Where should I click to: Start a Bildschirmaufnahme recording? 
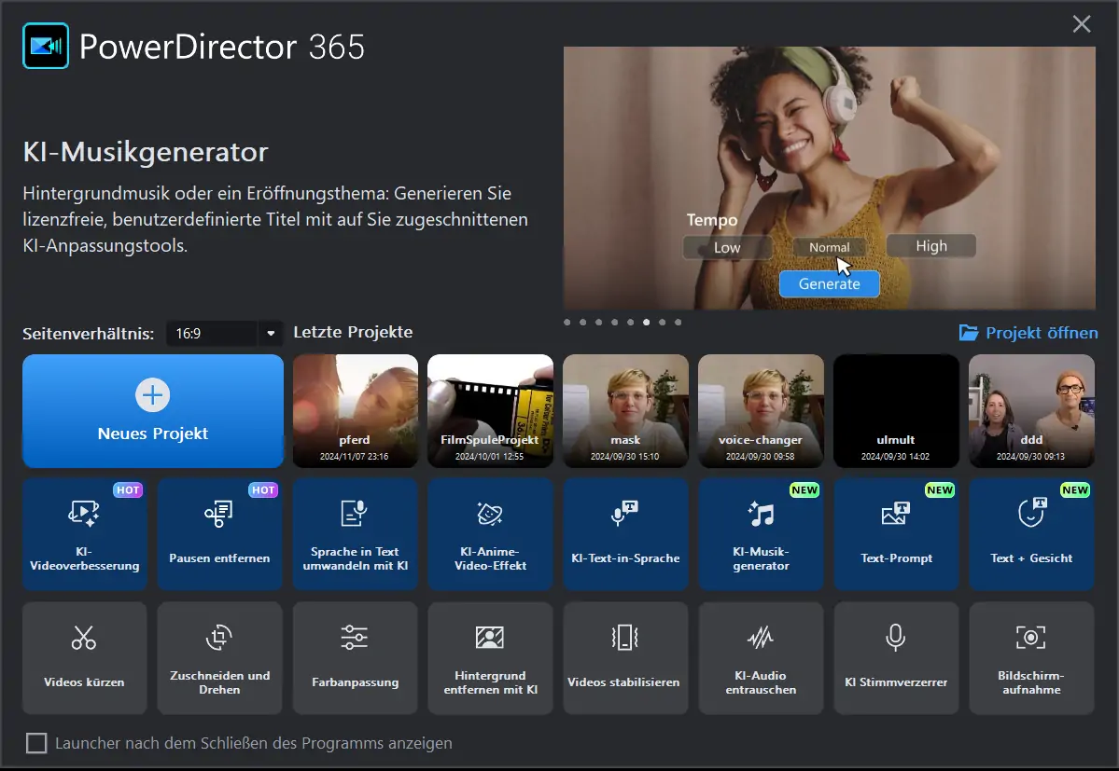point(1031,657)
